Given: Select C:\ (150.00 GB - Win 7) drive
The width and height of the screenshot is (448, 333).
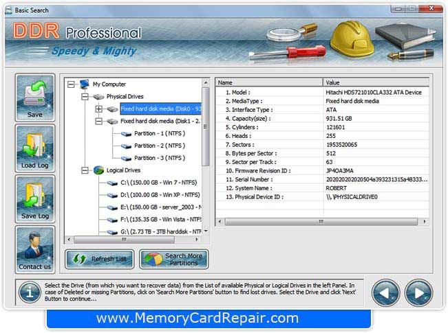Looking at the screenshot, I should click(158, 183).
